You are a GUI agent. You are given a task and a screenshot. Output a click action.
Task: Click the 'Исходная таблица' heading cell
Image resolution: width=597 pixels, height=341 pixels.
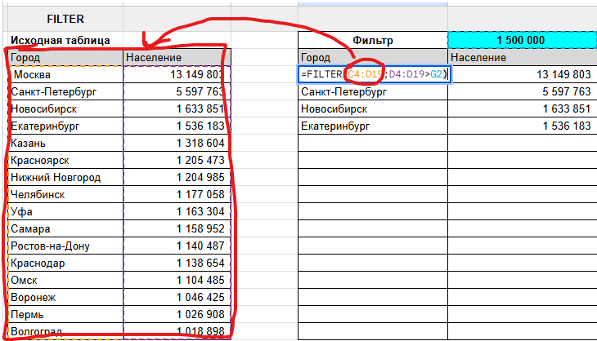(x=65, y=40)
